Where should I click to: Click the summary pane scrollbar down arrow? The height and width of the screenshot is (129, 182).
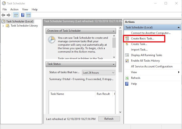[x=120, y=112]
